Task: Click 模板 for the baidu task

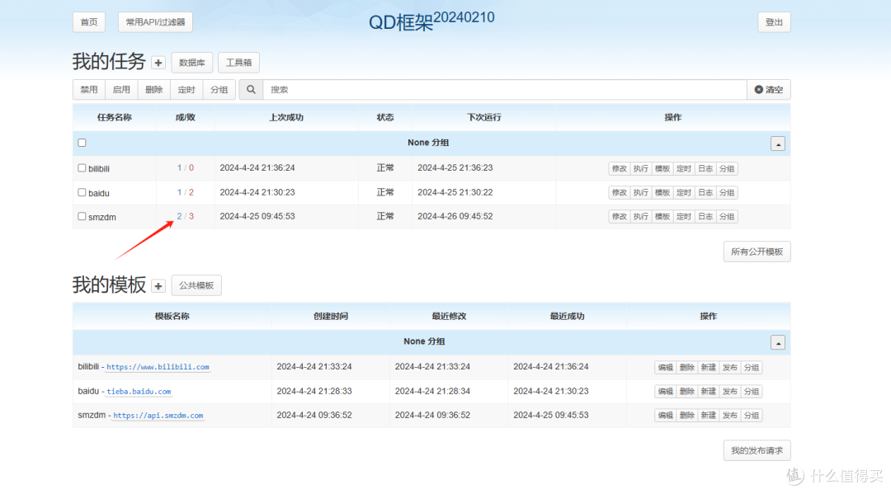Action: tap(662, 192)
